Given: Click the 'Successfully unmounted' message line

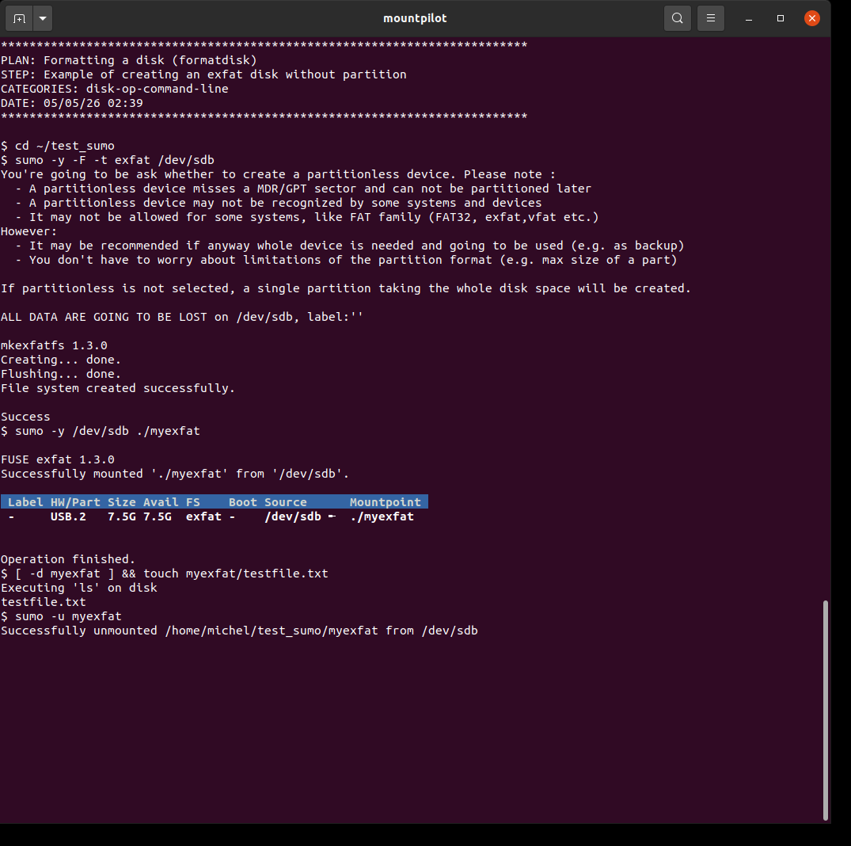Looking at the screenshot, I should pos(239,631).
